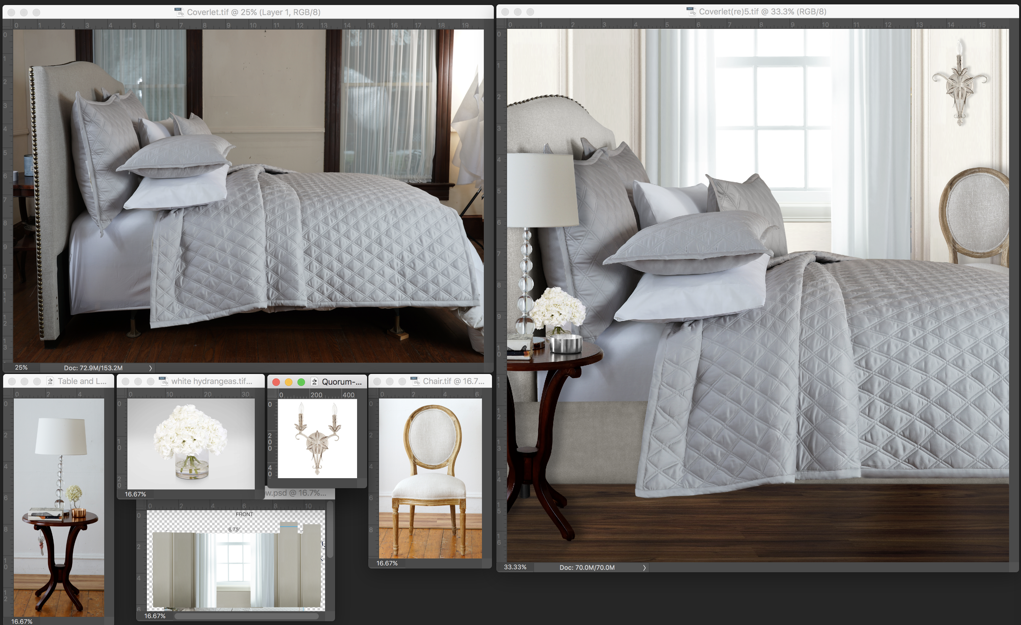The width and height of the screenshot is (1021, 625).
Task: Open the status chevron beside Doc: 70.0M/70.0M
Action: [644, 568]
